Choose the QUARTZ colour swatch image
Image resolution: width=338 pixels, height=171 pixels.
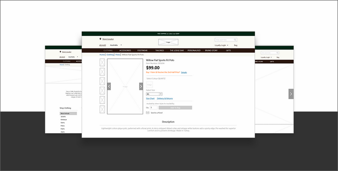coord(149,85)
